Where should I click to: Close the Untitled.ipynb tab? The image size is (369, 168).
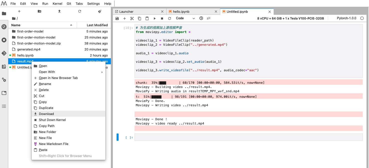pos(270,12)
